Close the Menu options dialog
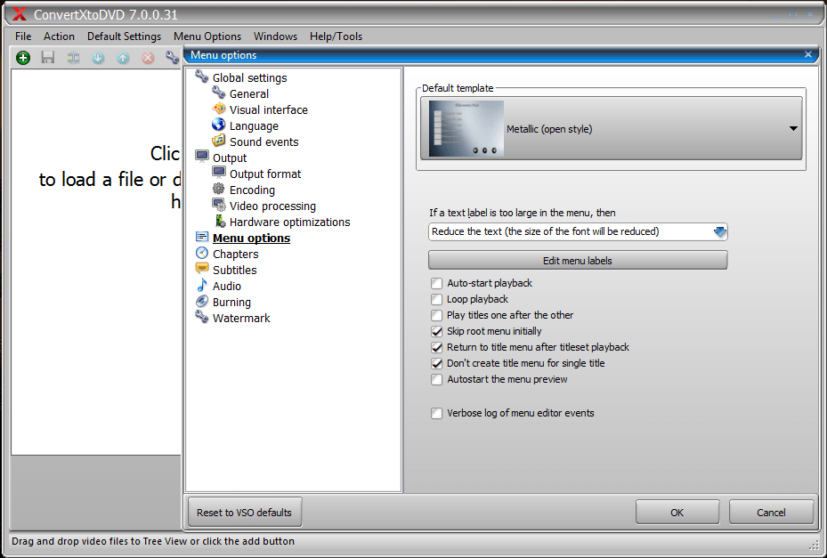 [x=808, y=54]
